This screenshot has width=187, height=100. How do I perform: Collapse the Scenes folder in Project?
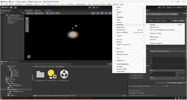pos(5,82)
